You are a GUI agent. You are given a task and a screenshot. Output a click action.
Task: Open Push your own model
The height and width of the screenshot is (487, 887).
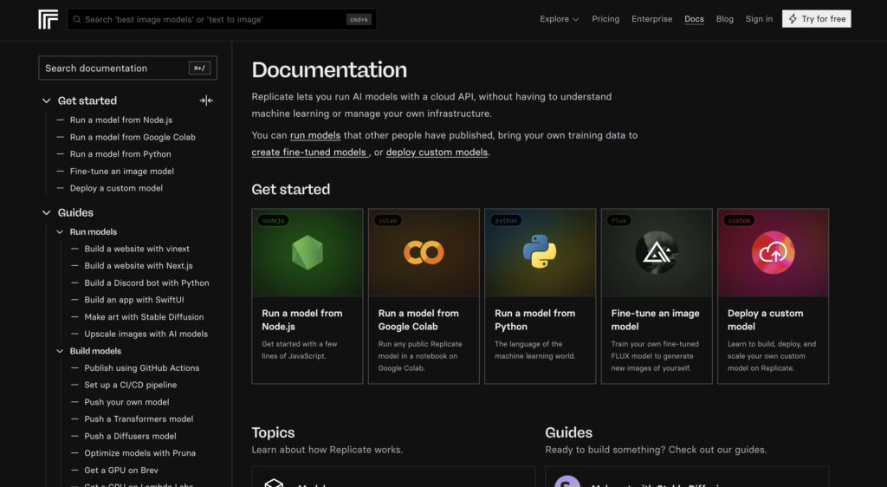tap(126, 402)
